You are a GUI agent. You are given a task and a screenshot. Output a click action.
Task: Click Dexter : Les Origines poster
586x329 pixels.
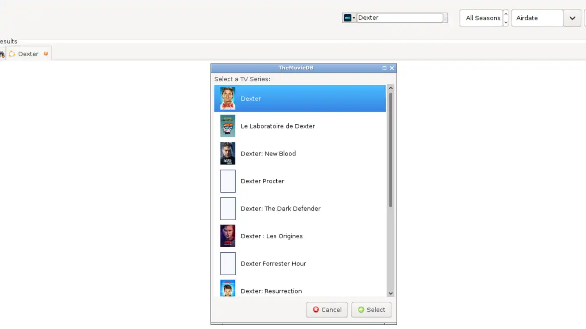click(227, 236)
